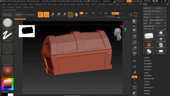Open the FreeHand stroke picker
This screenshot has width=170, height=96.
(8, 36)
